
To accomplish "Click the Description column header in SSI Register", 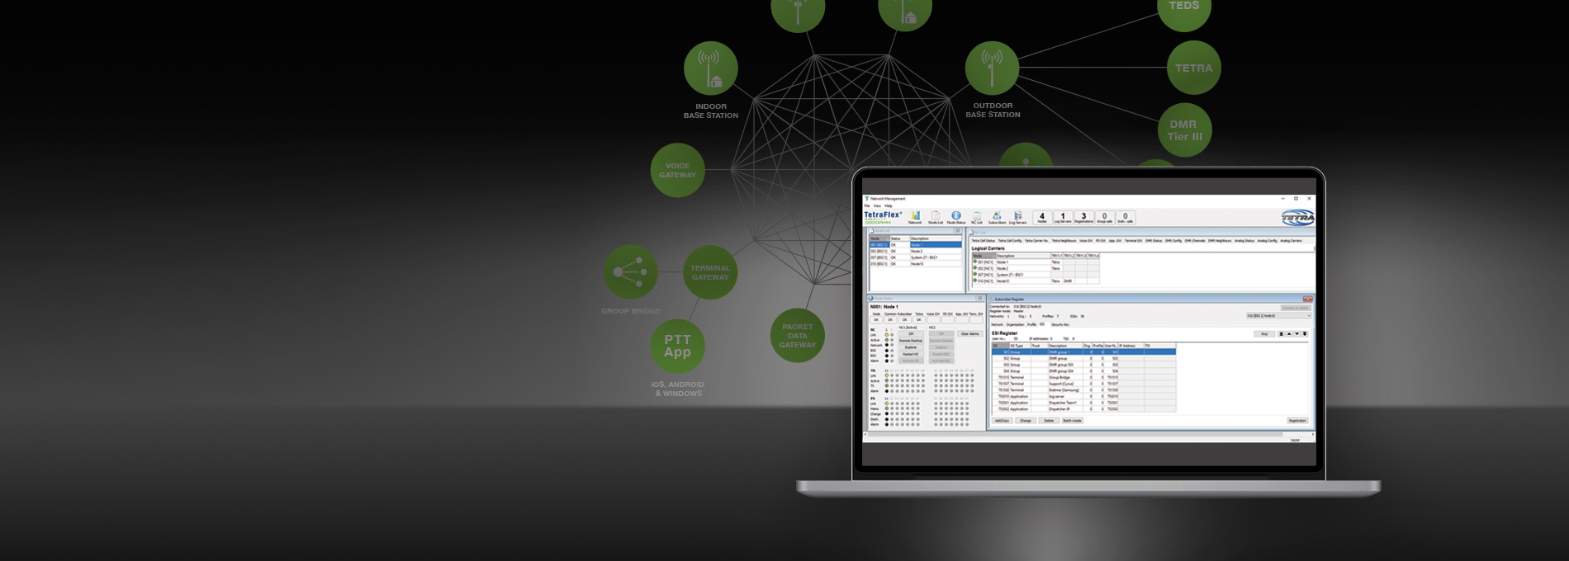I will (x=1065, y=346).
